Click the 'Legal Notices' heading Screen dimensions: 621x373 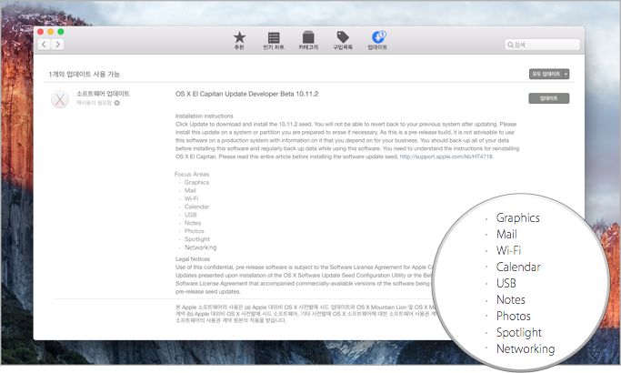tap(193, 259)
